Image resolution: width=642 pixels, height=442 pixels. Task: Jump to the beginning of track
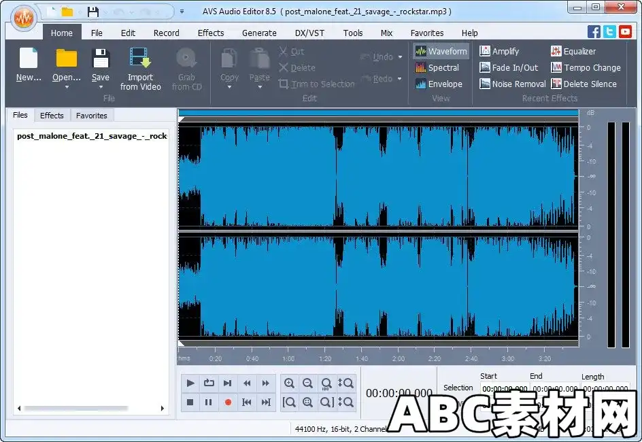(x=247, y=403)
